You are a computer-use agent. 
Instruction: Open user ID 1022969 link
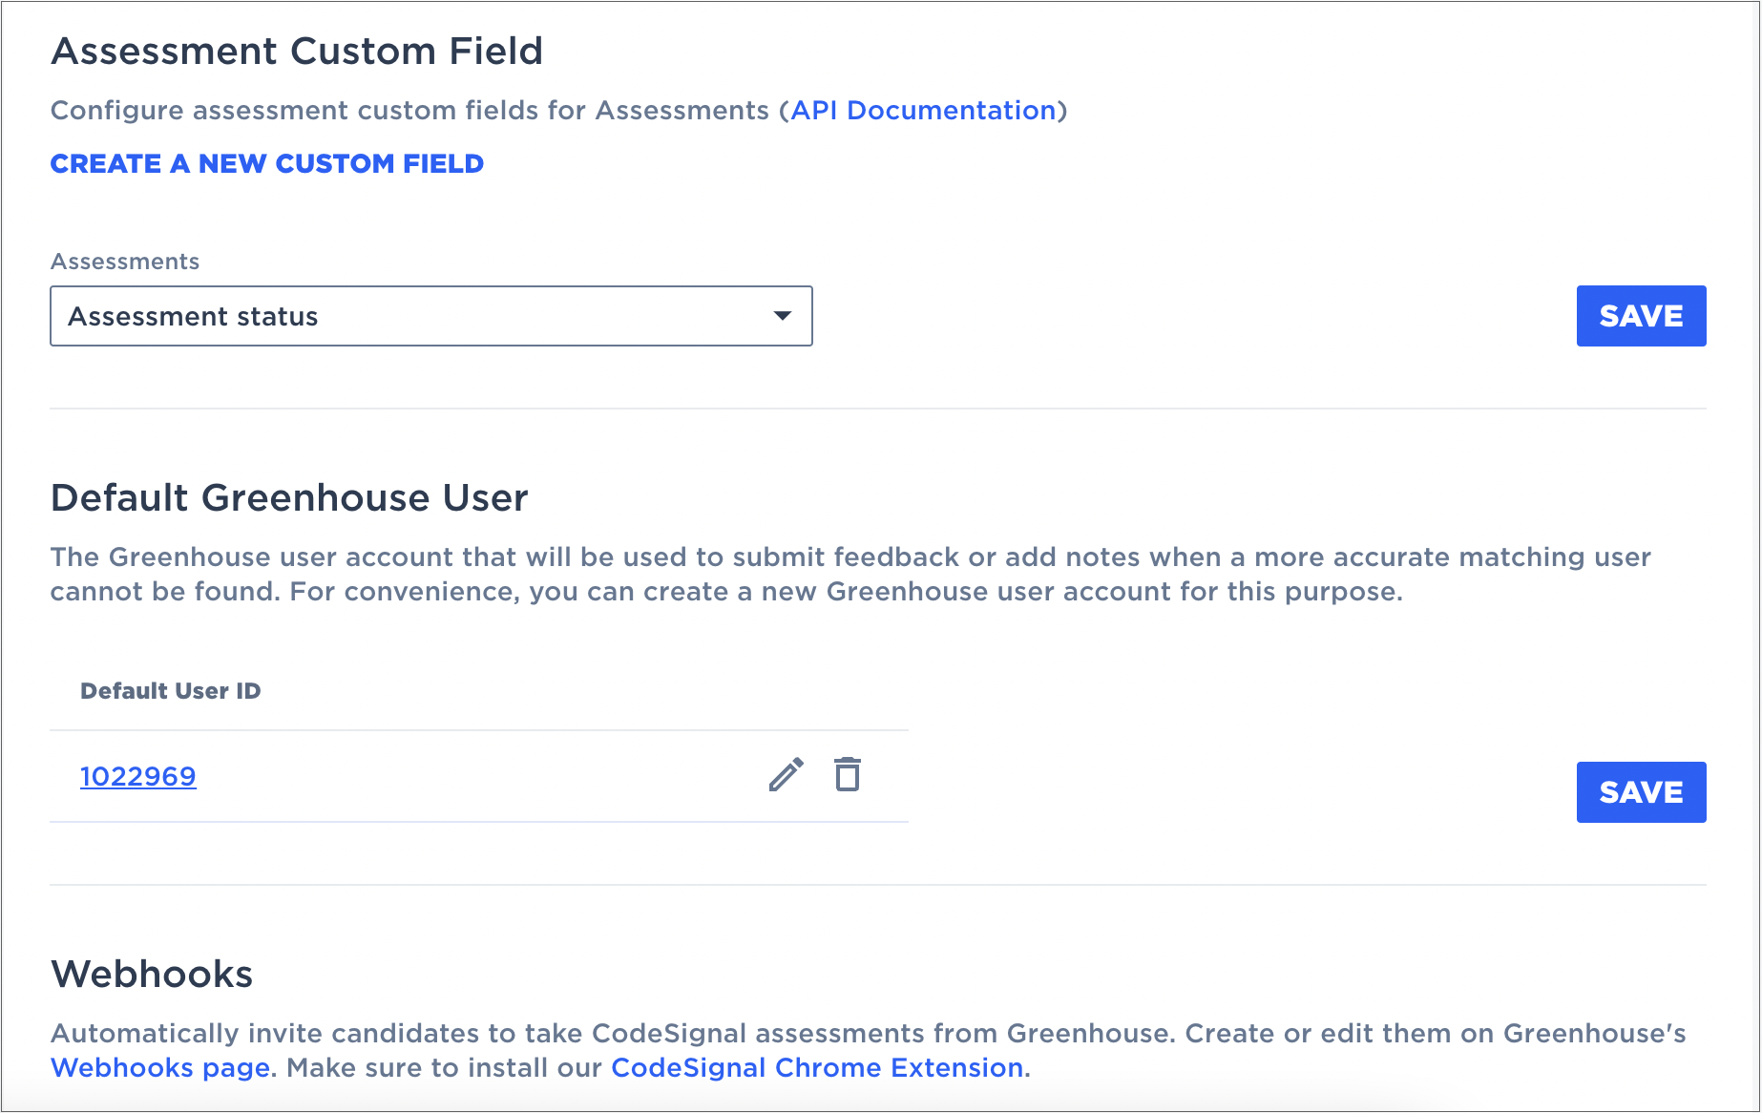pyautogui.click(x=138, y=777)
